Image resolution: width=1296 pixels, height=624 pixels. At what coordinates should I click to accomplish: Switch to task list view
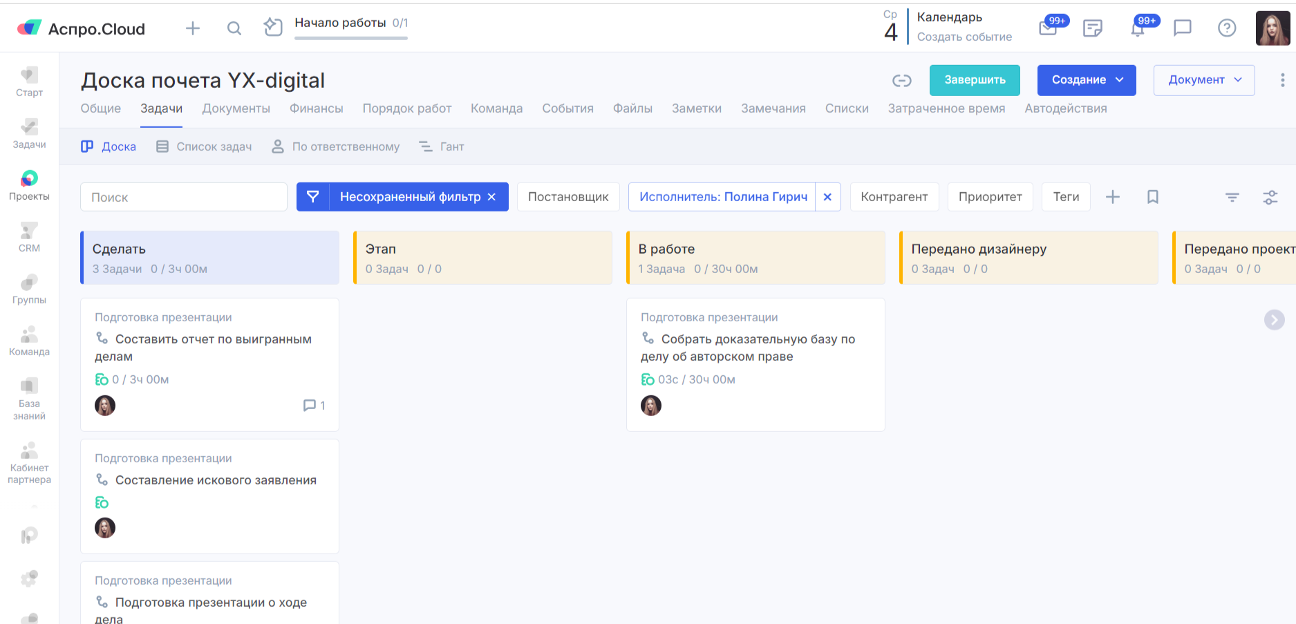coord(204,146)
